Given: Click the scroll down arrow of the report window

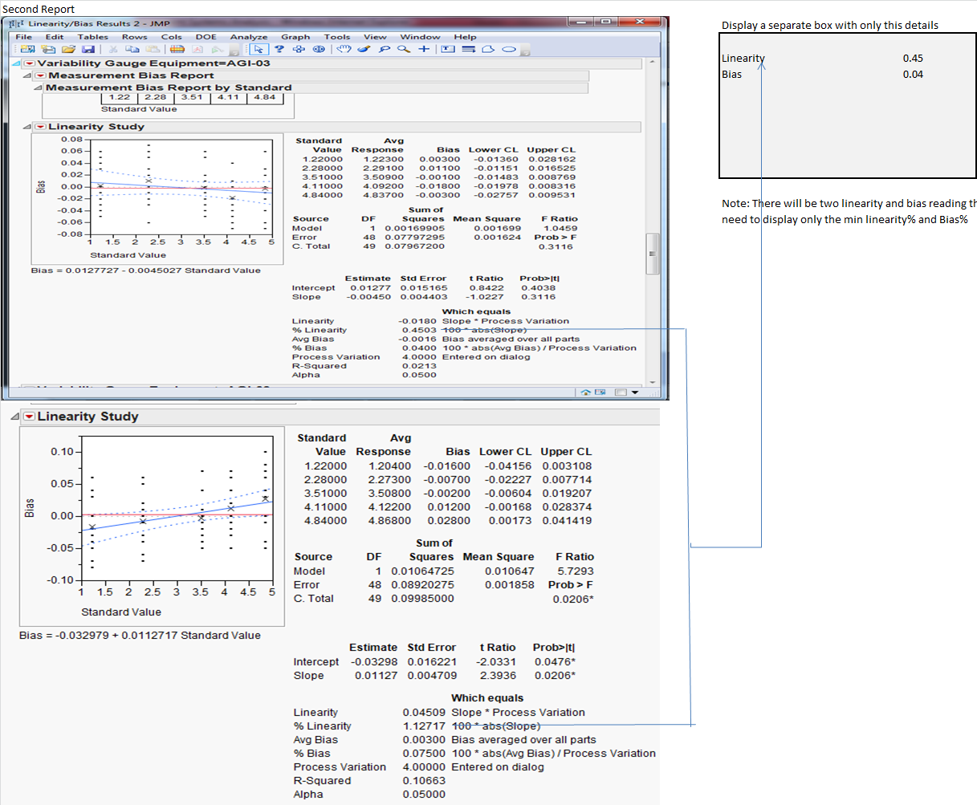Looking at the screenshot, I should (653, 382).
